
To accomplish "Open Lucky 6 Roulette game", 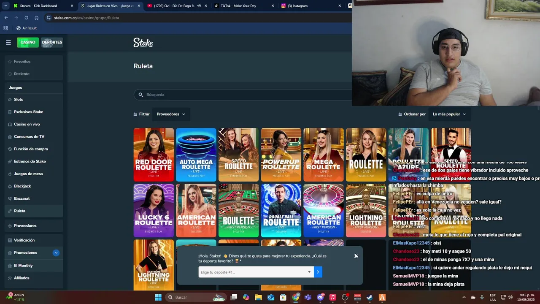I will (154, 211).
